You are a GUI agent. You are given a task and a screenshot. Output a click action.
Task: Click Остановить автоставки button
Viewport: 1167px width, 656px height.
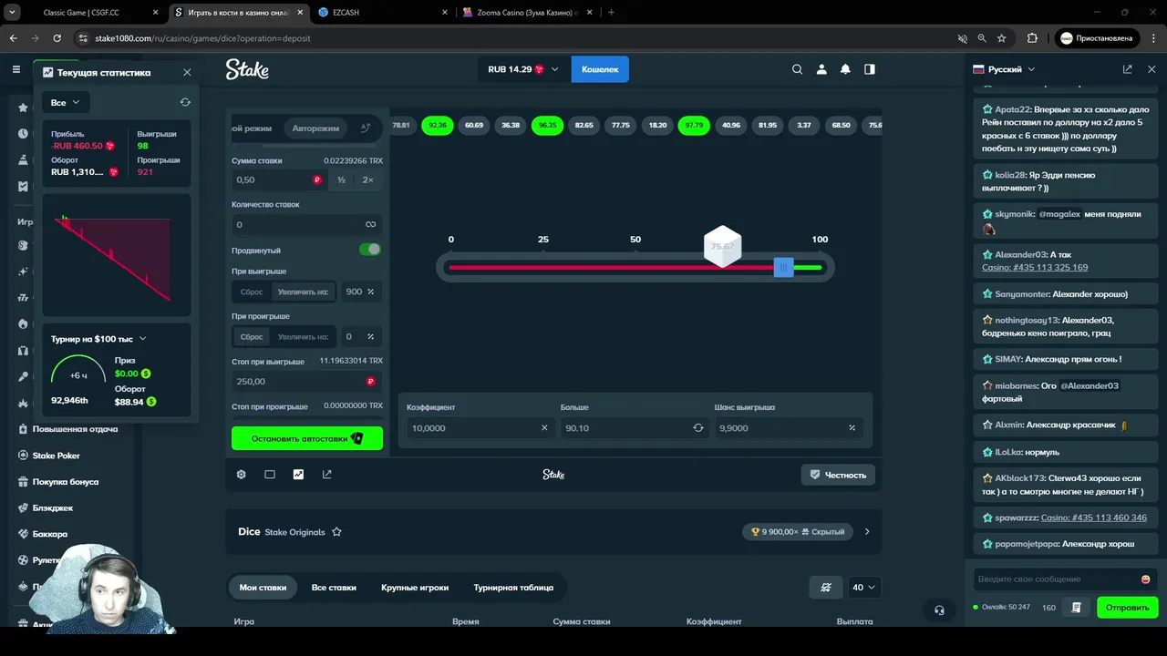coord(307,438)
